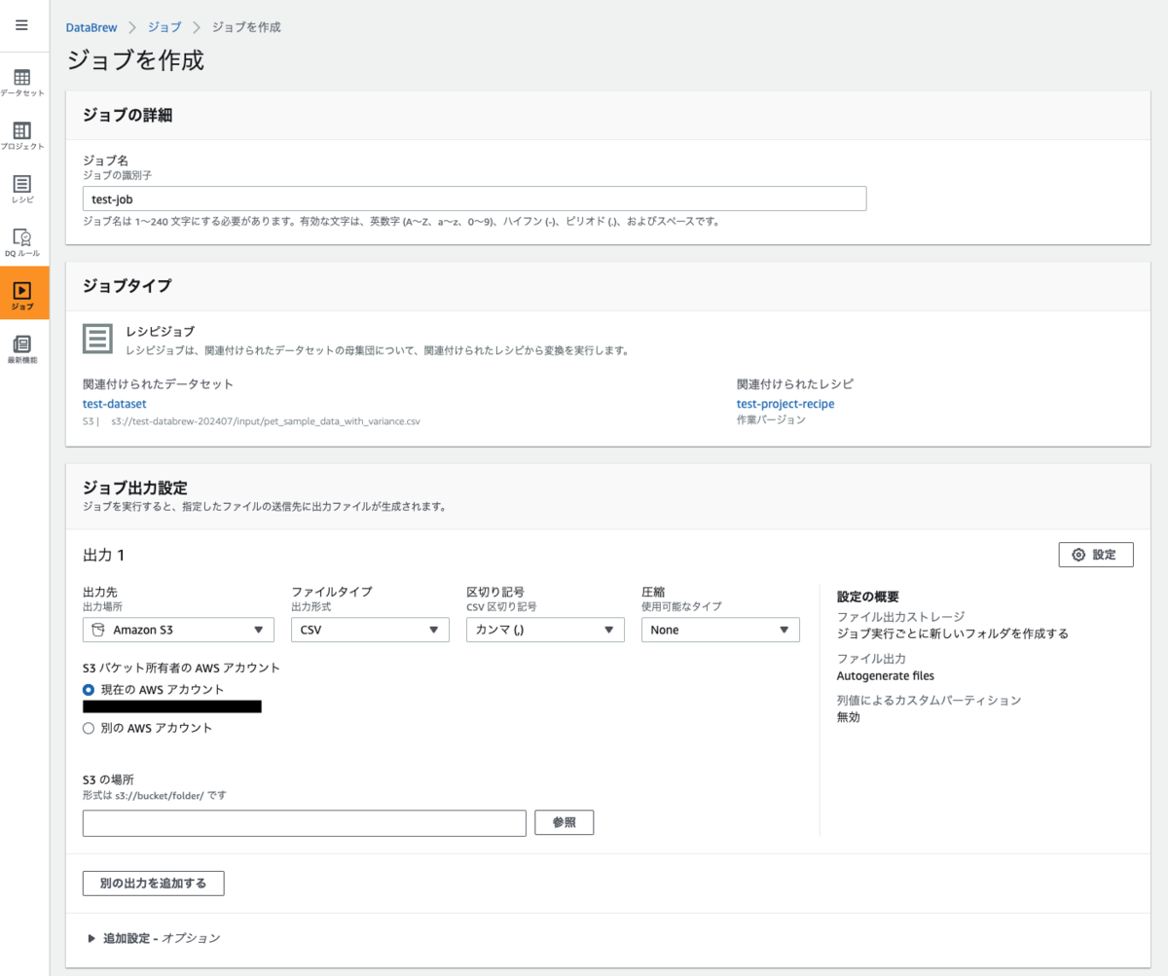Open the データセット sidebar section
1168x976 pixels.
pyautogui.click(x=21, y=83)
